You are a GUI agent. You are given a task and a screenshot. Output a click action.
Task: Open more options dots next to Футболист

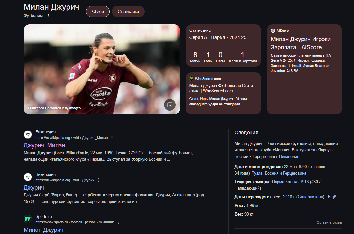(x=48, y=16)
